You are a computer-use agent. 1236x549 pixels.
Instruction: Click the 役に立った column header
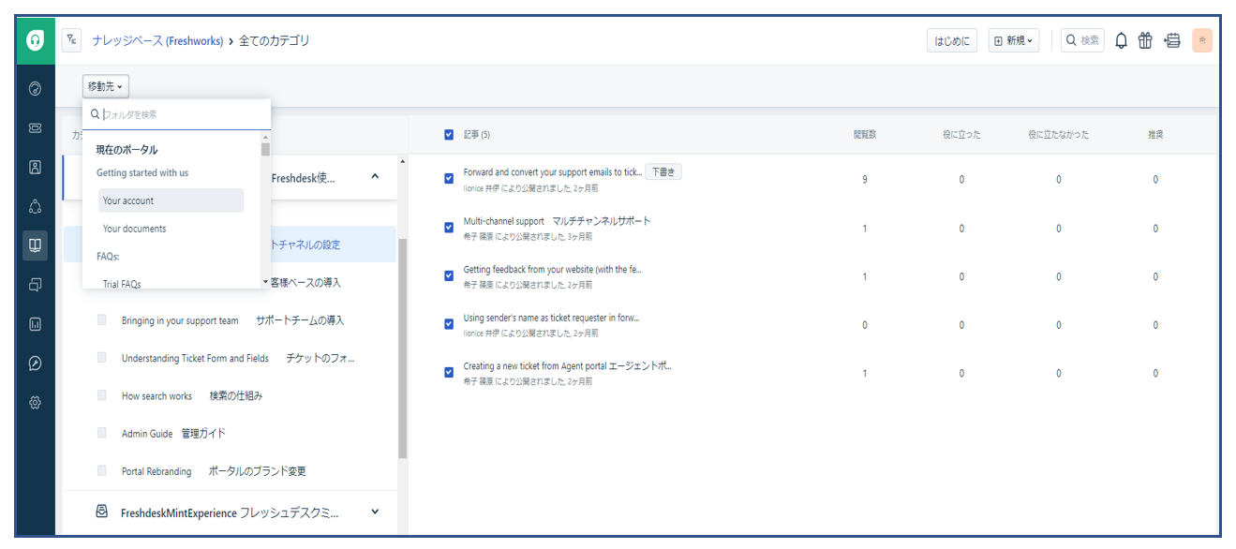click(961, 135)
